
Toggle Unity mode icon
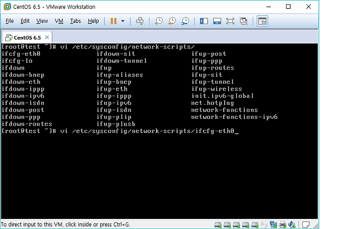243,21
